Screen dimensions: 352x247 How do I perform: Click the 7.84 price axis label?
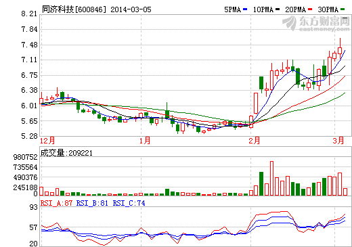pyautogui.click(x=29, y=29)
